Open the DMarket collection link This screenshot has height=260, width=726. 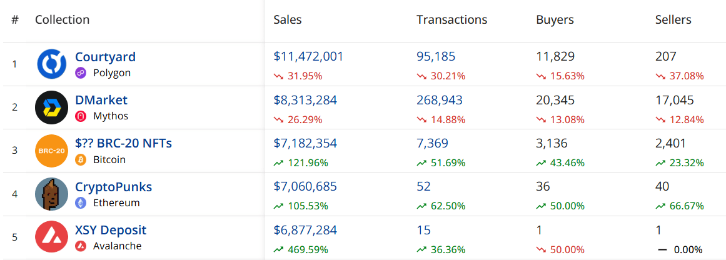click(x=101, y=100)
